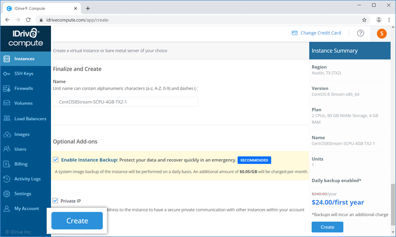Click the Users people icon
The image size is (396, 237).
click(x=6, y=149)
